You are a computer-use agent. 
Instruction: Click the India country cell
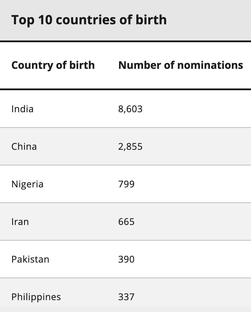22,109
